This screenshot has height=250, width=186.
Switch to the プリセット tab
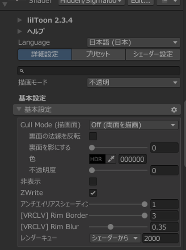coord(99,54)
